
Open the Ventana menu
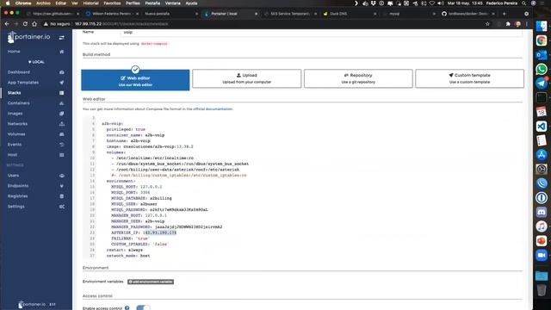(x=172, y=3)
